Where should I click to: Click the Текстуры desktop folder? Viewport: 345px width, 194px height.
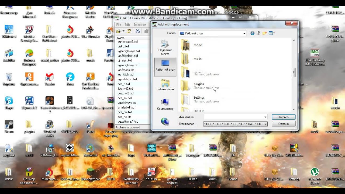pyautogui.click(x=192, y=150)
